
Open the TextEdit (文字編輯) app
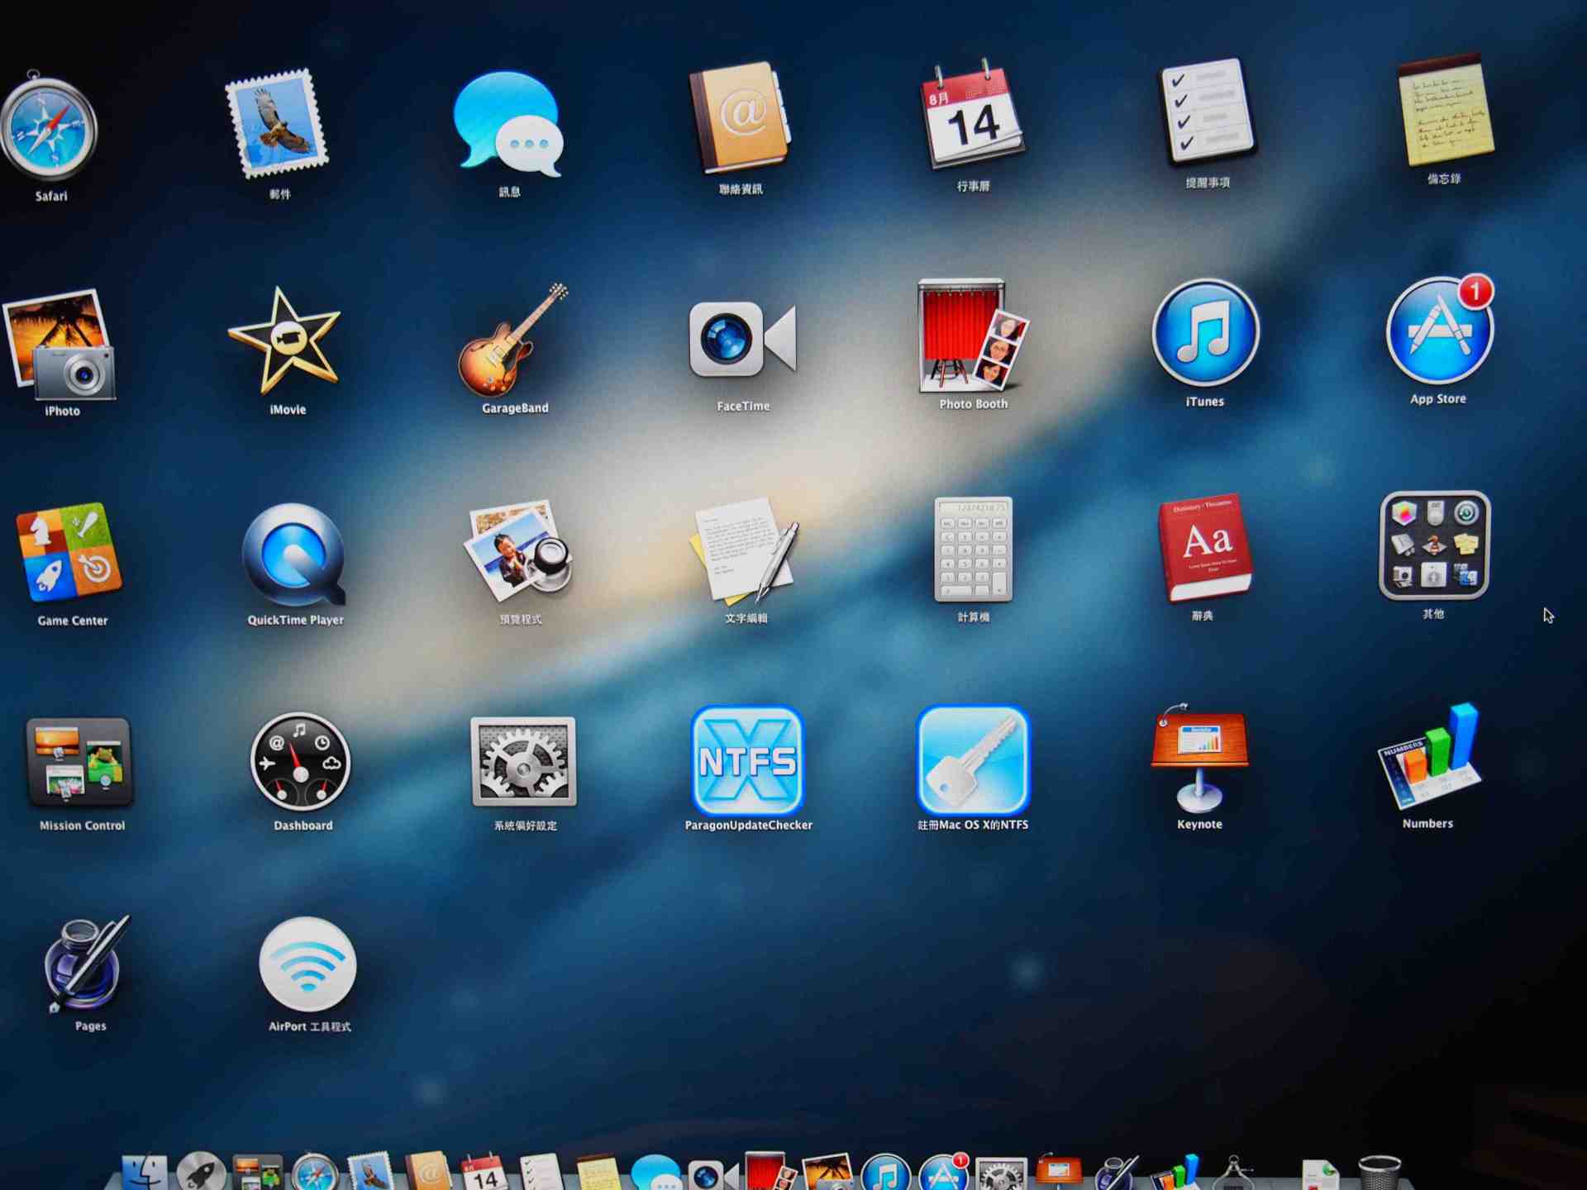click(746, 550)
